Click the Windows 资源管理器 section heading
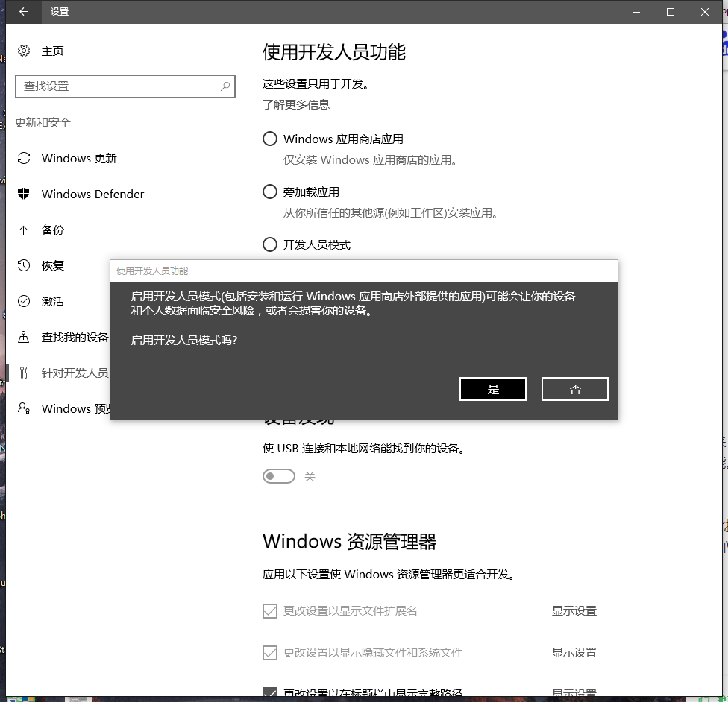The width and height of the screenshot is (728, 702). click(349, 542)
